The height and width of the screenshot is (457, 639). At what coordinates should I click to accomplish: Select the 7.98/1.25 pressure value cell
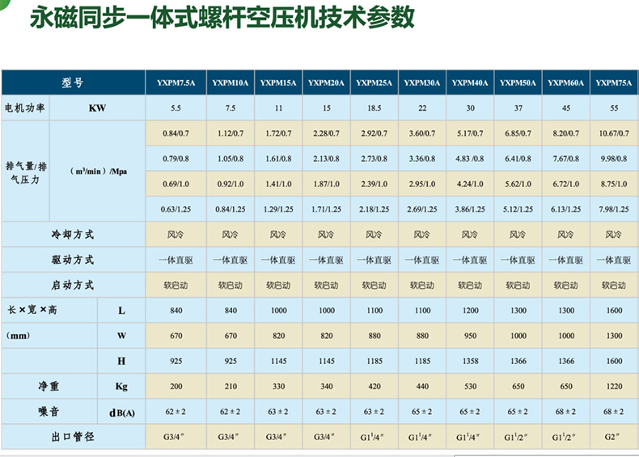pos(614,209)
